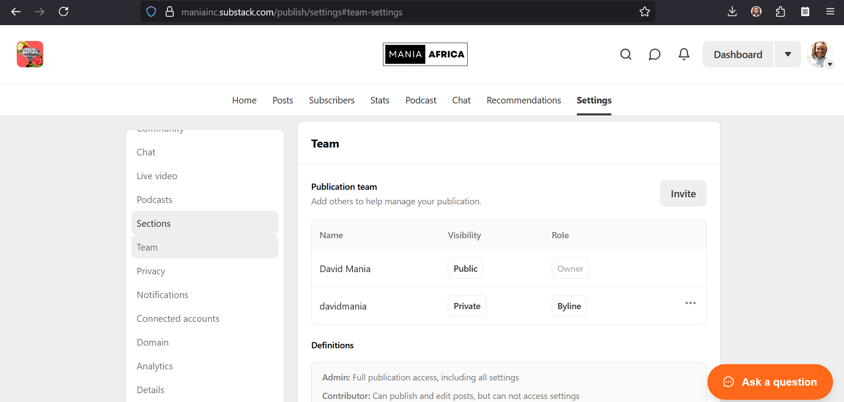This screenshot has width=844, height=402.
Task: Click the publication logo with roses
Action: pyautogui.click(x=30, y=54)
